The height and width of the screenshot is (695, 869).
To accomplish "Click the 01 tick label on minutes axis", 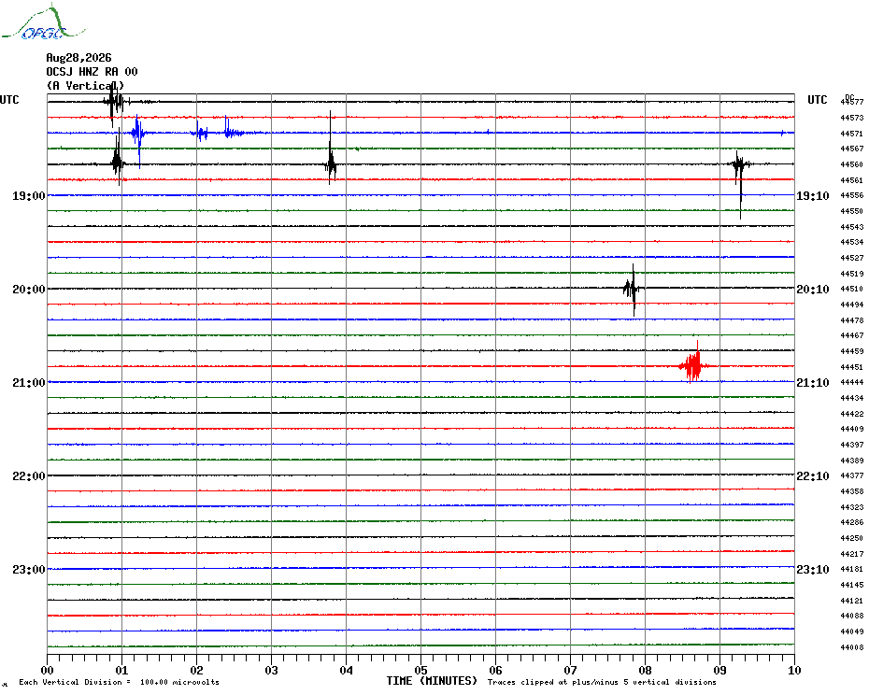I will [121, 670].
